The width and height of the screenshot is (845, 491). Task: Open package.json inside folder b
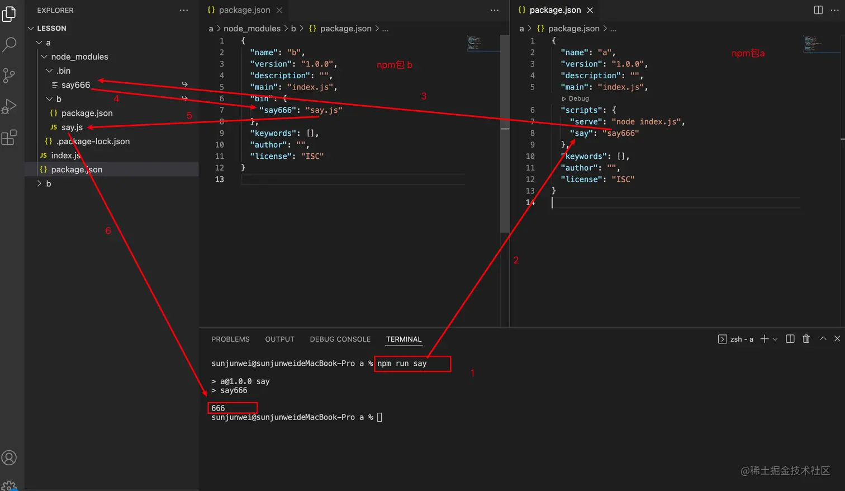[x=112, y=113]
